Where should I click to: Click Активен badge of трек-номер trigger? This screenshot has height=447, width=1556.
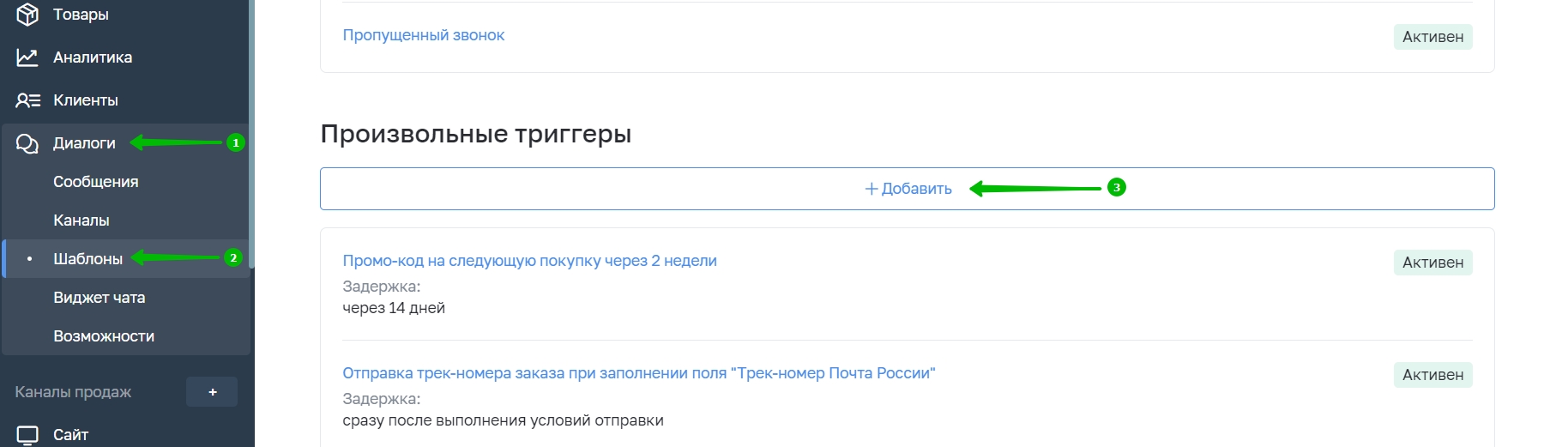[x=1432, y=375]
